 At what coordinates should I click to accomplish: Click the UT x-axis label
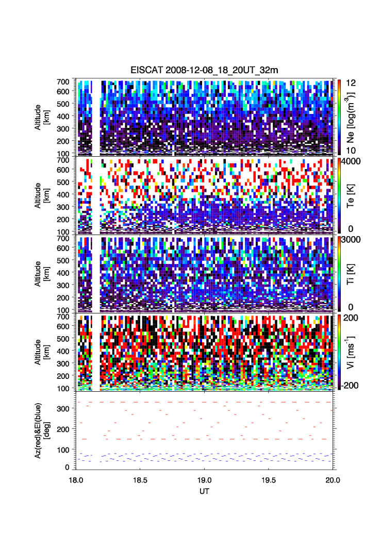point(205,491)
